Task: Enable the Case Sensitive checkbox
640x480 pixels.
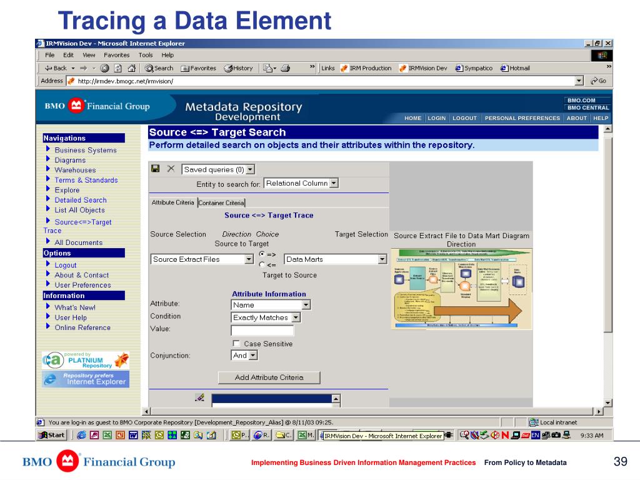Action: coord(236,343)
